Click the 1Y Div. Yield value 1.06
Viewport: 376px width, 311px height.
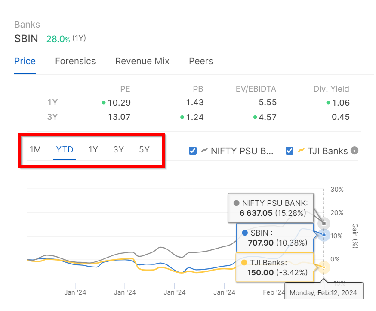coord(341,103)
